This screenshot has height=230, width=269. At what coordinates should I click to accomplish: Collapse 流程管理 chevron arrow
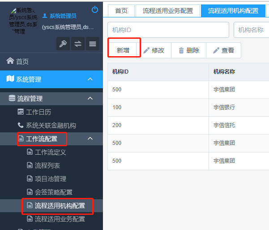90,98
